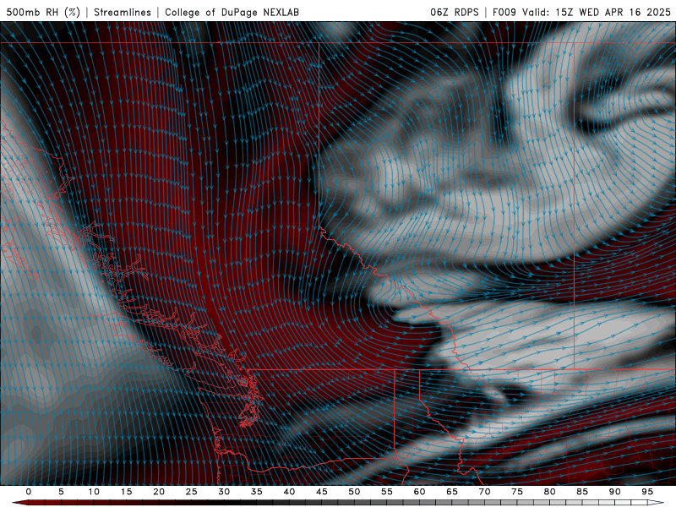Click the 95 value on the color scale
Screen dimensions: 676x507
(x=647, y=492)
